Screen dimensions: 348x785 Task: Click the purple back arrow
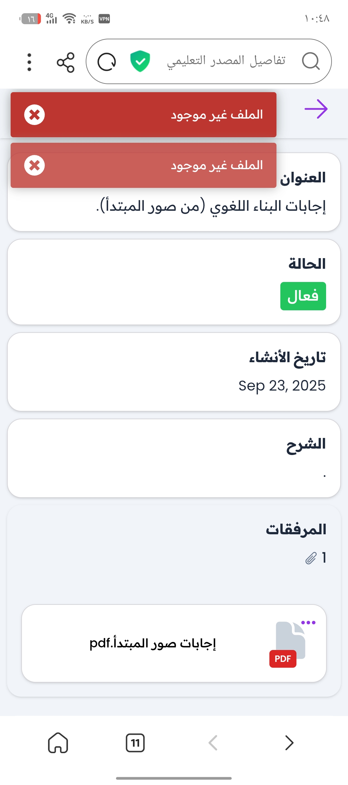(x=316, y=109)
